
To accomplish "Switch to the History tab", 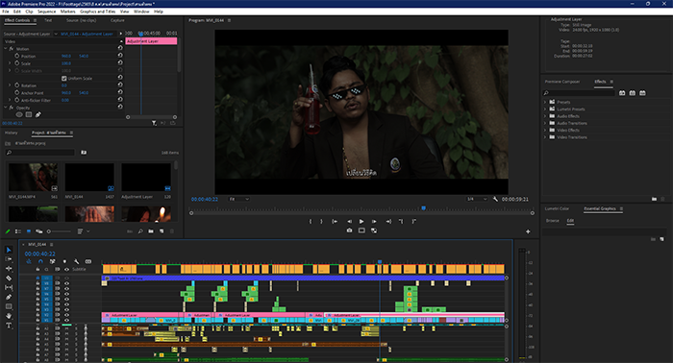I will pos(12,133).
